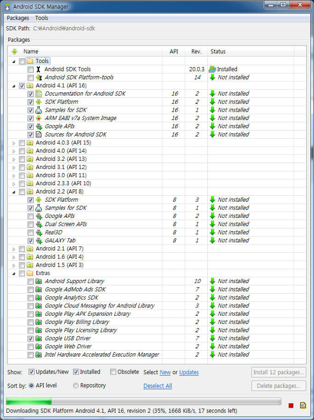The image size is (314, 420).
Task: Click the Install 12 packages button
Action: pyautogui.click(x=279, y=372)
